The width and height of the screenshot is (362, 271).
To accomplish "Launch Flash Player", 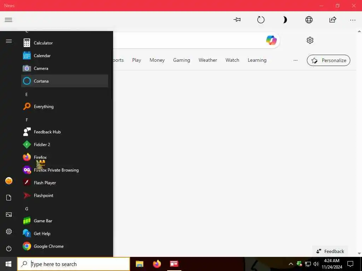I will coord(65,183).
